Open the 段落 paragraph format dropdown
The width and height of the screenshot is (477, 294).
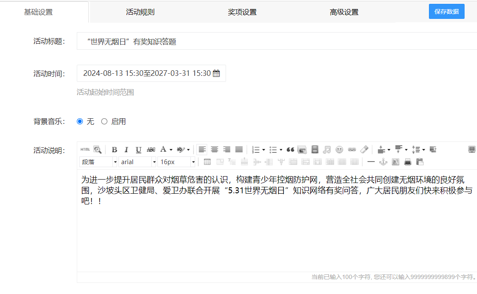(x=98, y=162)
